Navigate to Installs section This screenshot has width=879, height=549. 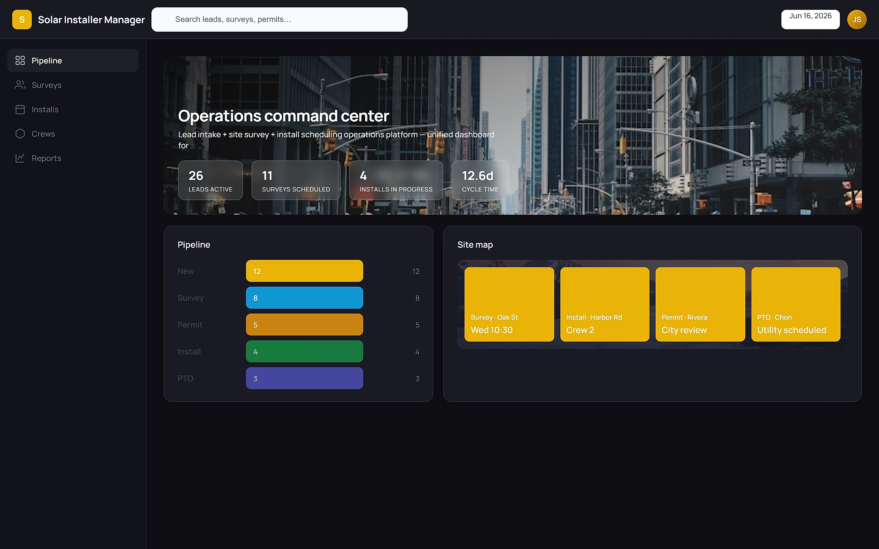tap(73, 109)
